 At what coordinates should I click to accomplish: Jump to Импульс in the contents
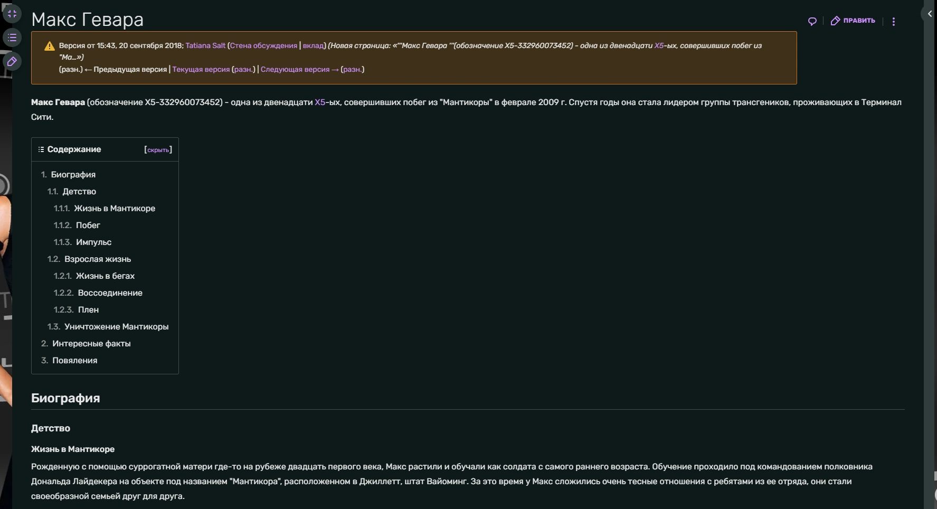93,242
